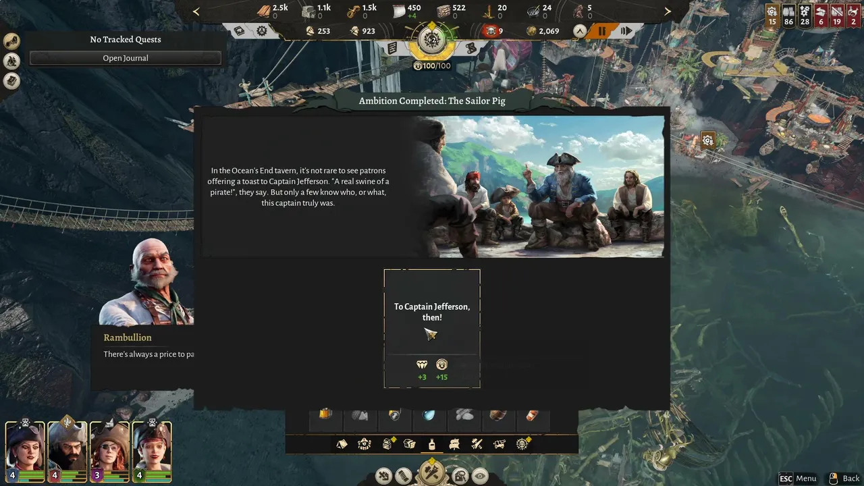Click the wood planks resource showing 2.5k
Image resolution: width=864 pixels, height=486 pixels.
pos(273,11)
